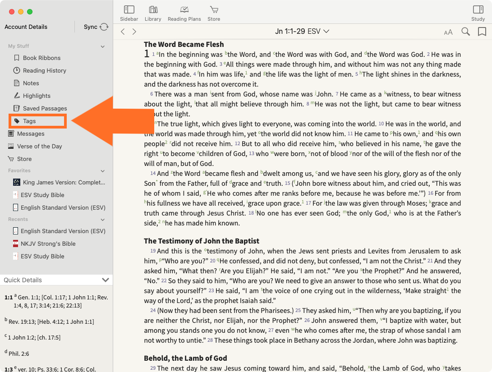Collapse the Quick Details panel
This screenshot has width=492, height=372.
106,280
